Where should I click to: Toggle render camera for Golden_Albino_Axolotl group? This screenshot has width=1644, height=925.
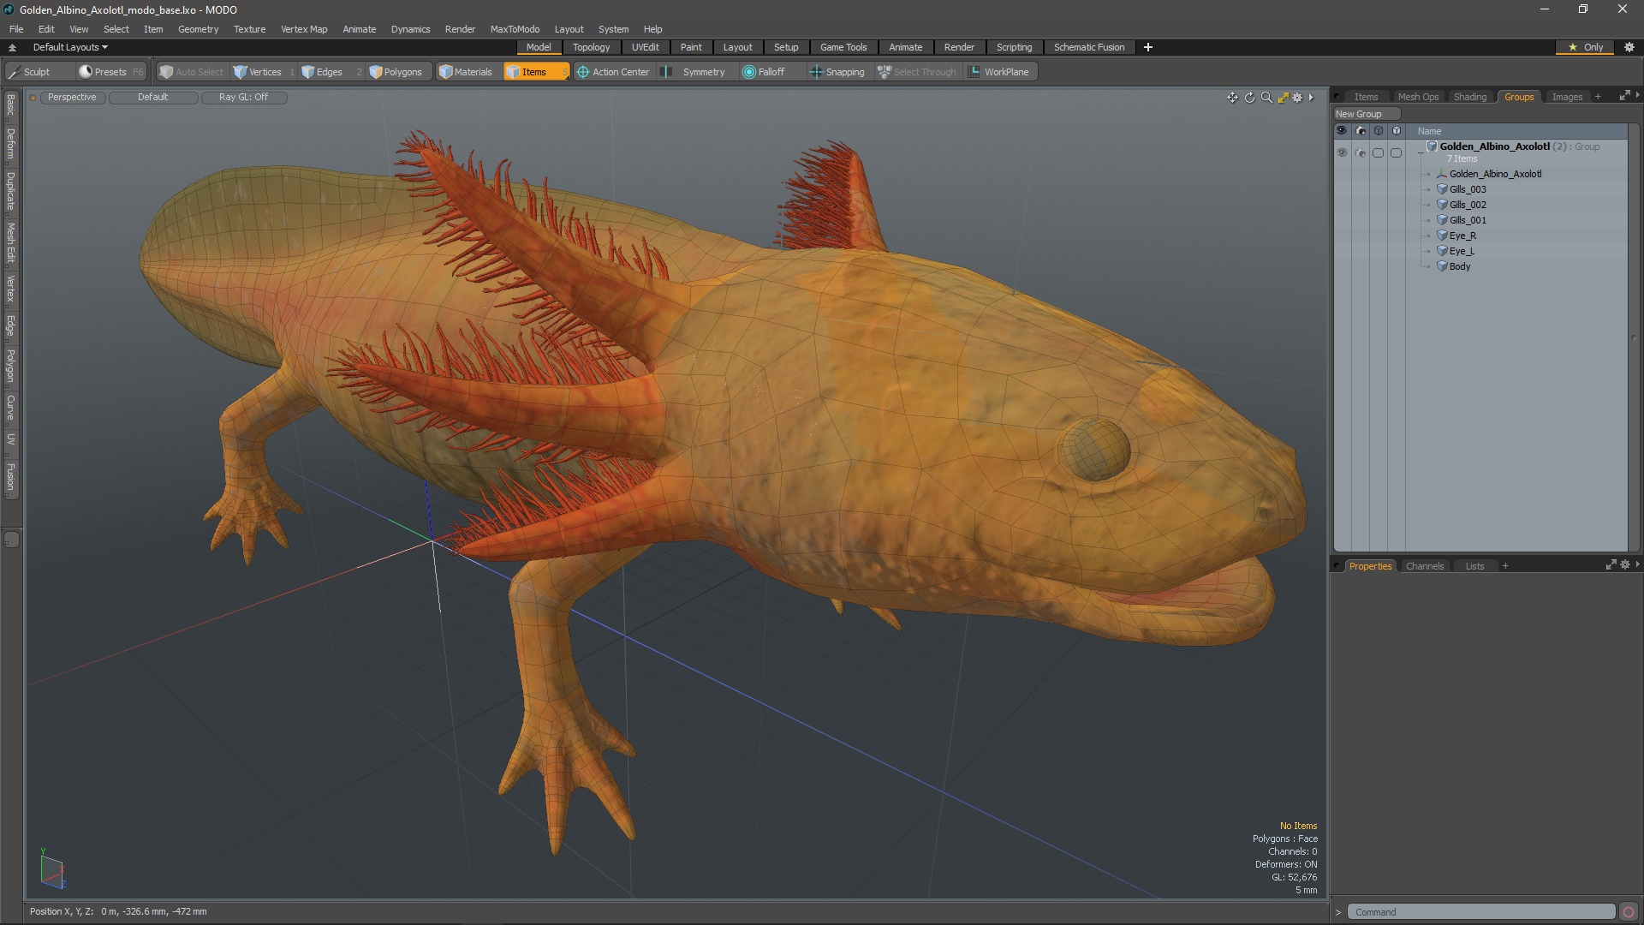[x=1361, y=152]
